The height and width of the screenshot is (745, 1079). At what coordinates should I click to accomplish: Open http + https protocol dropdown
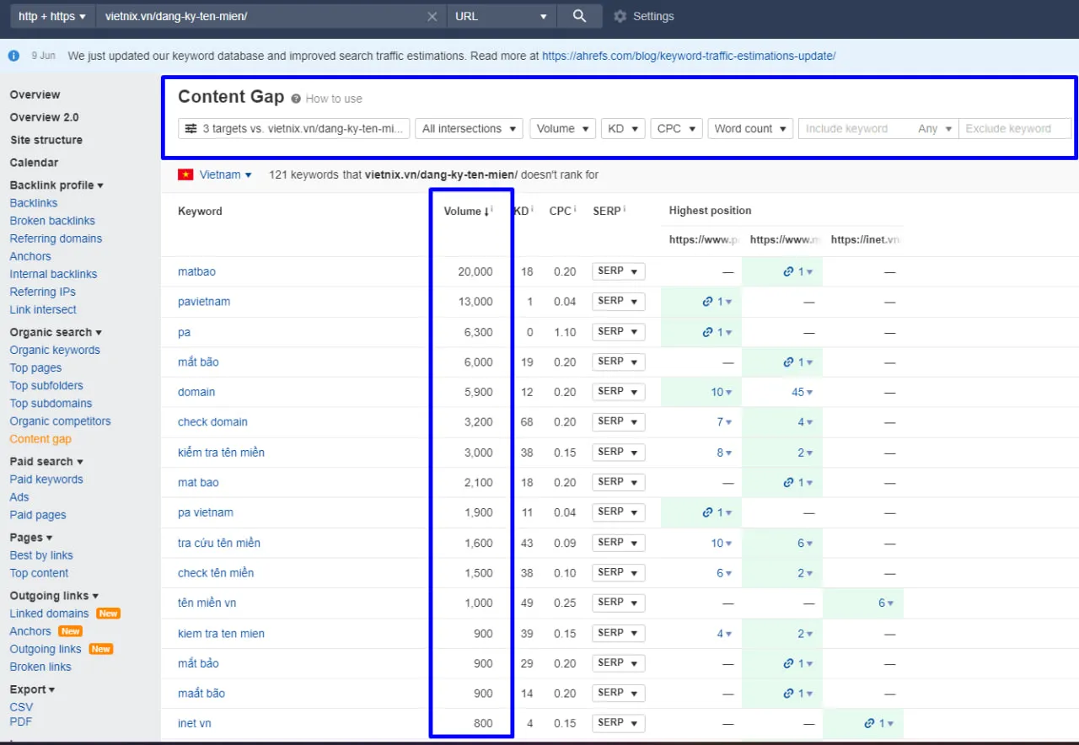coord(52,16)
